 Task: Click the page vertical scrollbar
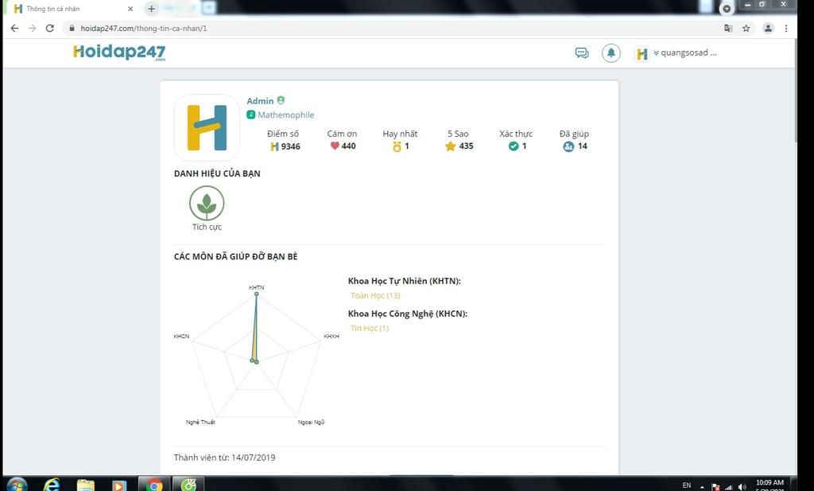(795, 91)
